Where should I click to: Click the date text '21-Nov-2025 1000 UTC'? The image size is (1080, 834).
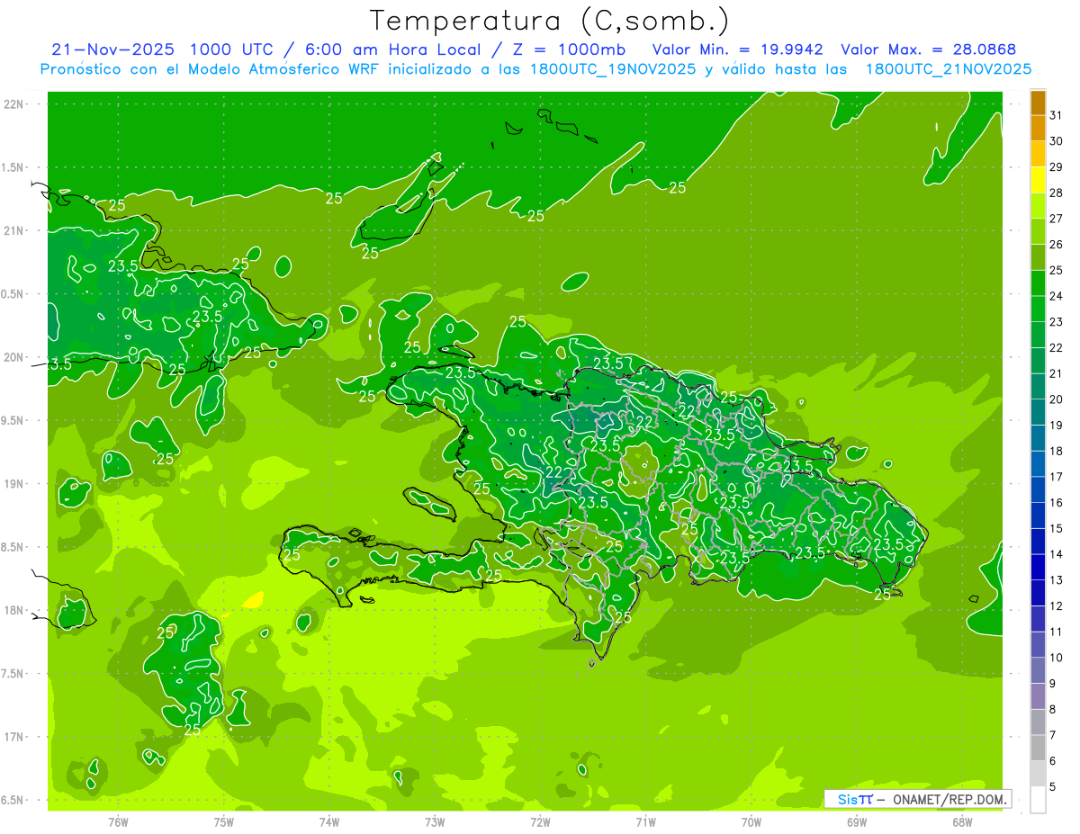point(163,49)
